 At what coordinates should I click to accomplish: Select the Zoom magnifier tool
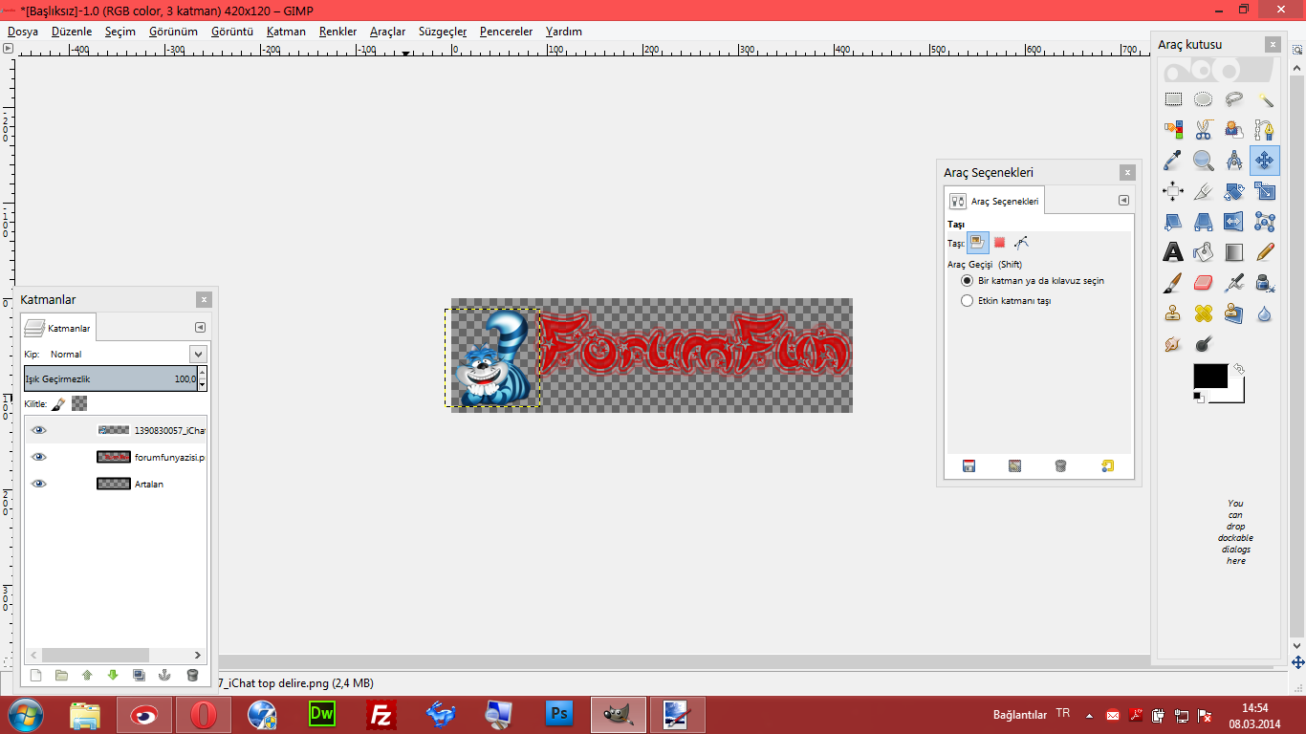point(1204,160)
